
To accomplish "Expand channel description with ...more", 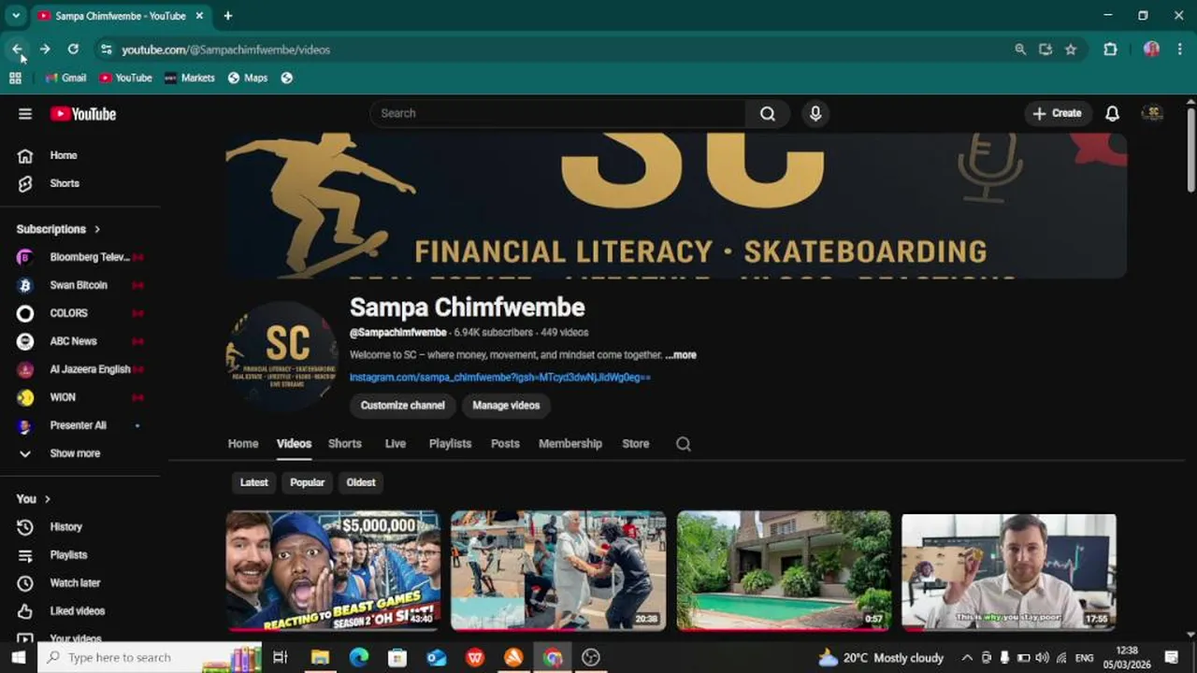I will [681, 355].
